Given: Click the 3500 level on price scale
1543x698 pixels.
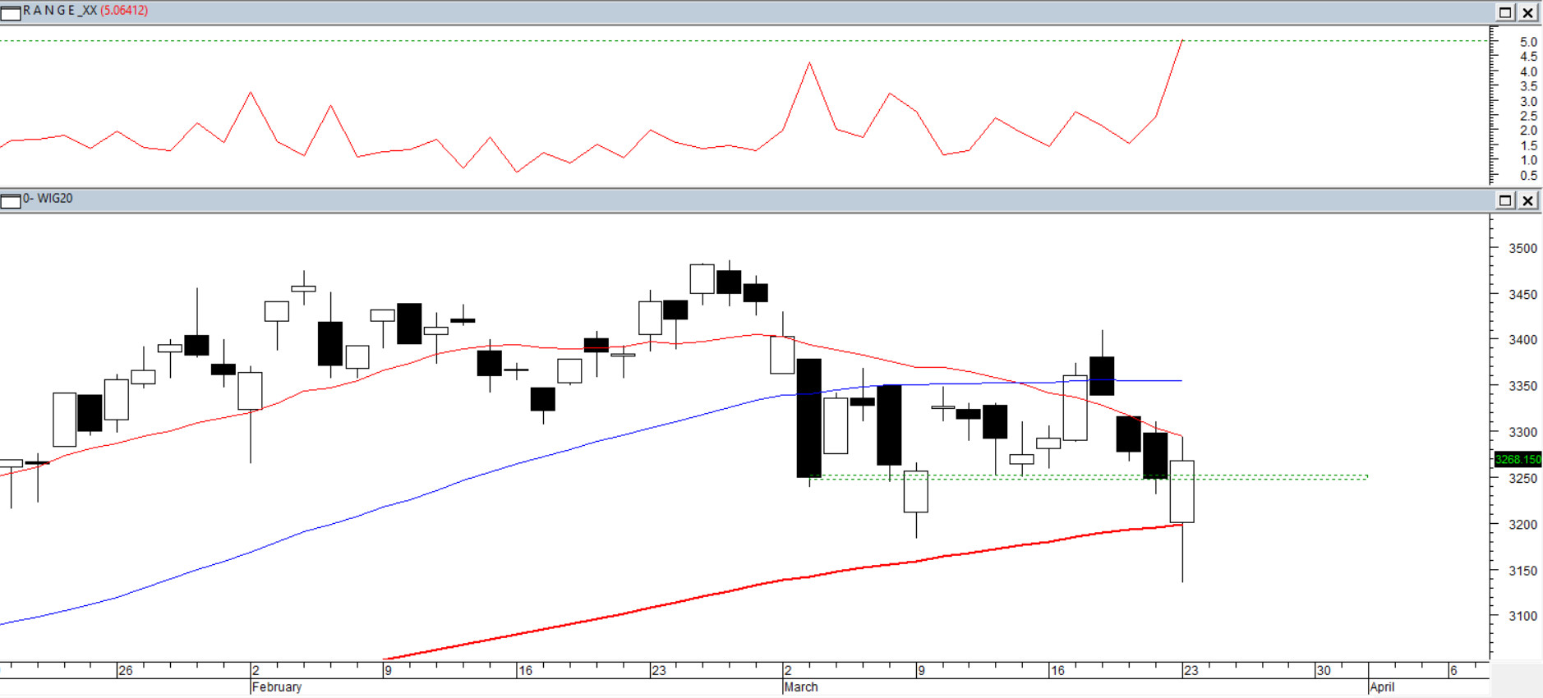Looking at the screenshot, I should coord(1522,249).
